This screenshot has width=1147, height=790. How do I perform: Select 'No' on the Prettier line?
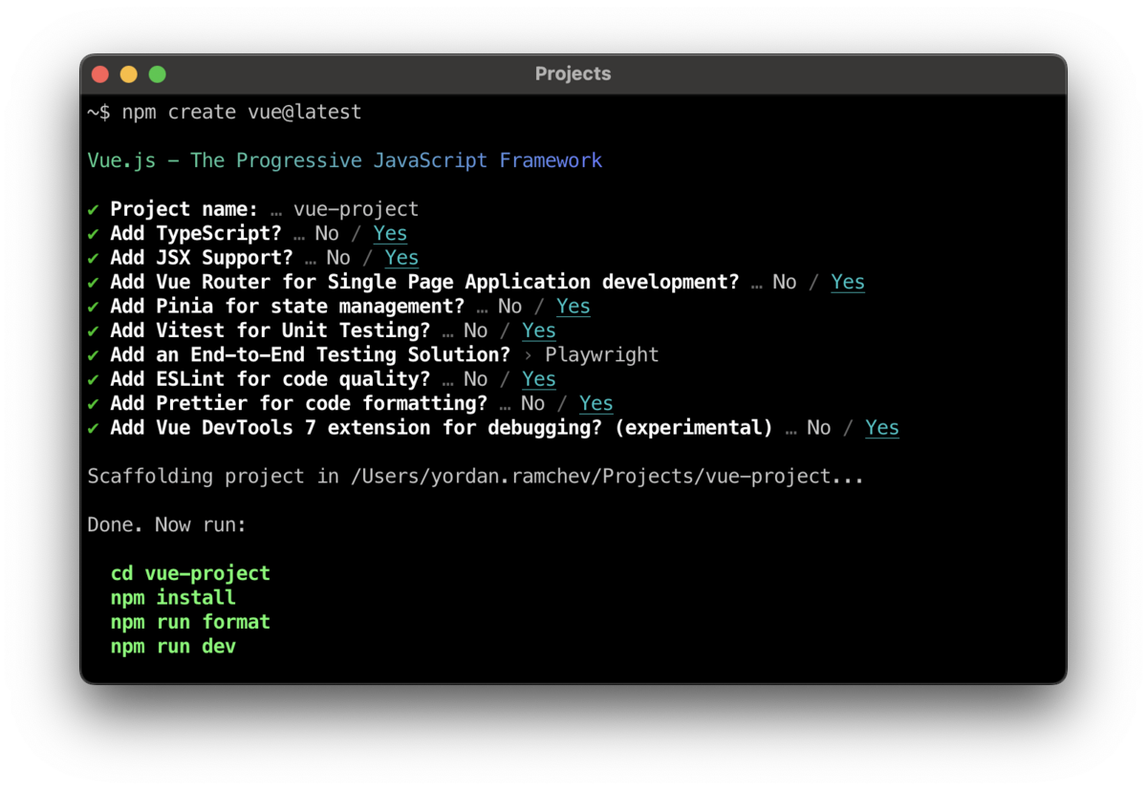pyautogui.click(x=533, y=404)
